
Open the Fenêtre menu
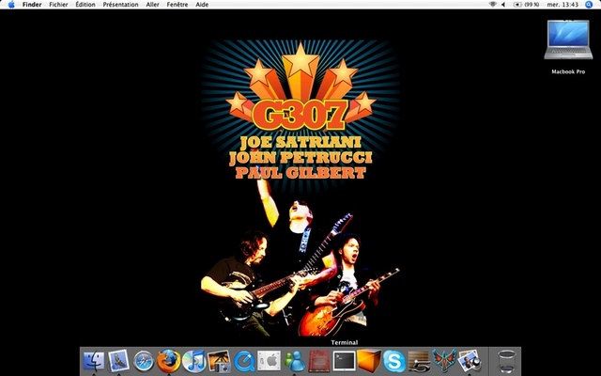click(x=177, y=5)
